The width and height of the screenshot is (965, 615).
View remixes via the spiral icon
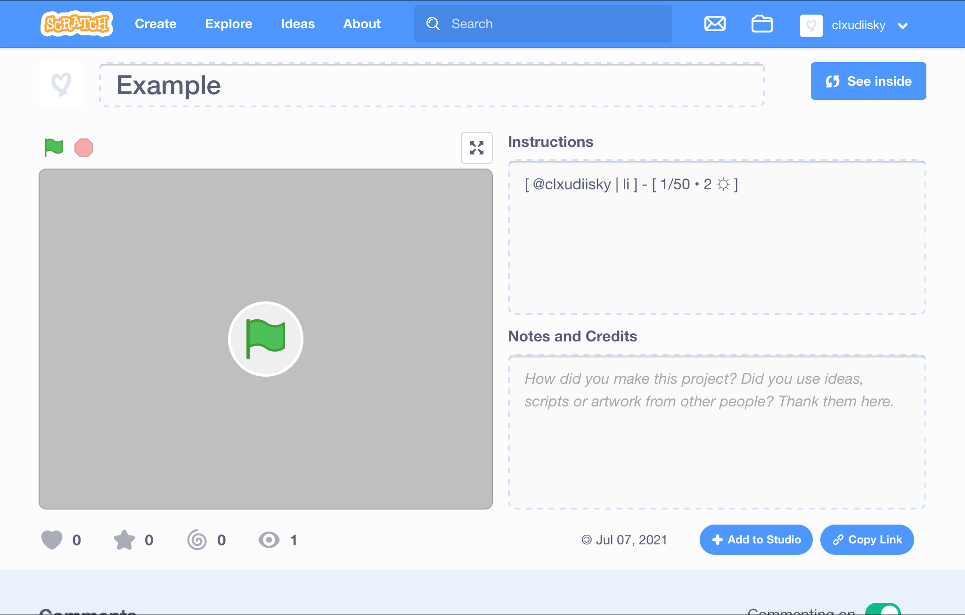click(197, 540)
